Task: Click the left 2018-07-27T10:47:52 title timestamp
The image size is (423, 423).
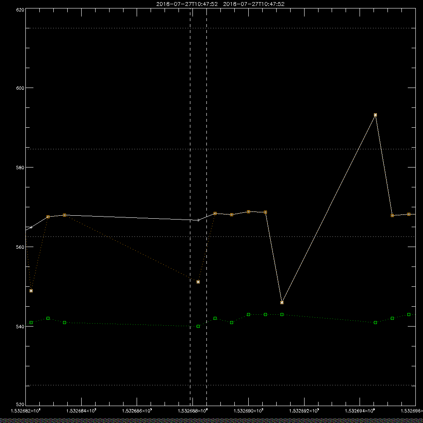Action: (187, 4)
